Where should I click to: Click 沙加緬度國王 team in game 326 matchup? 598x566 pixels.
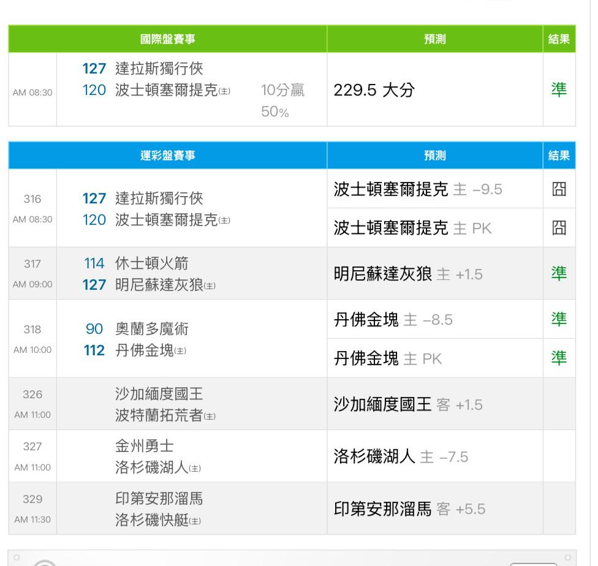pyautogui.click(x=159, y=394)
